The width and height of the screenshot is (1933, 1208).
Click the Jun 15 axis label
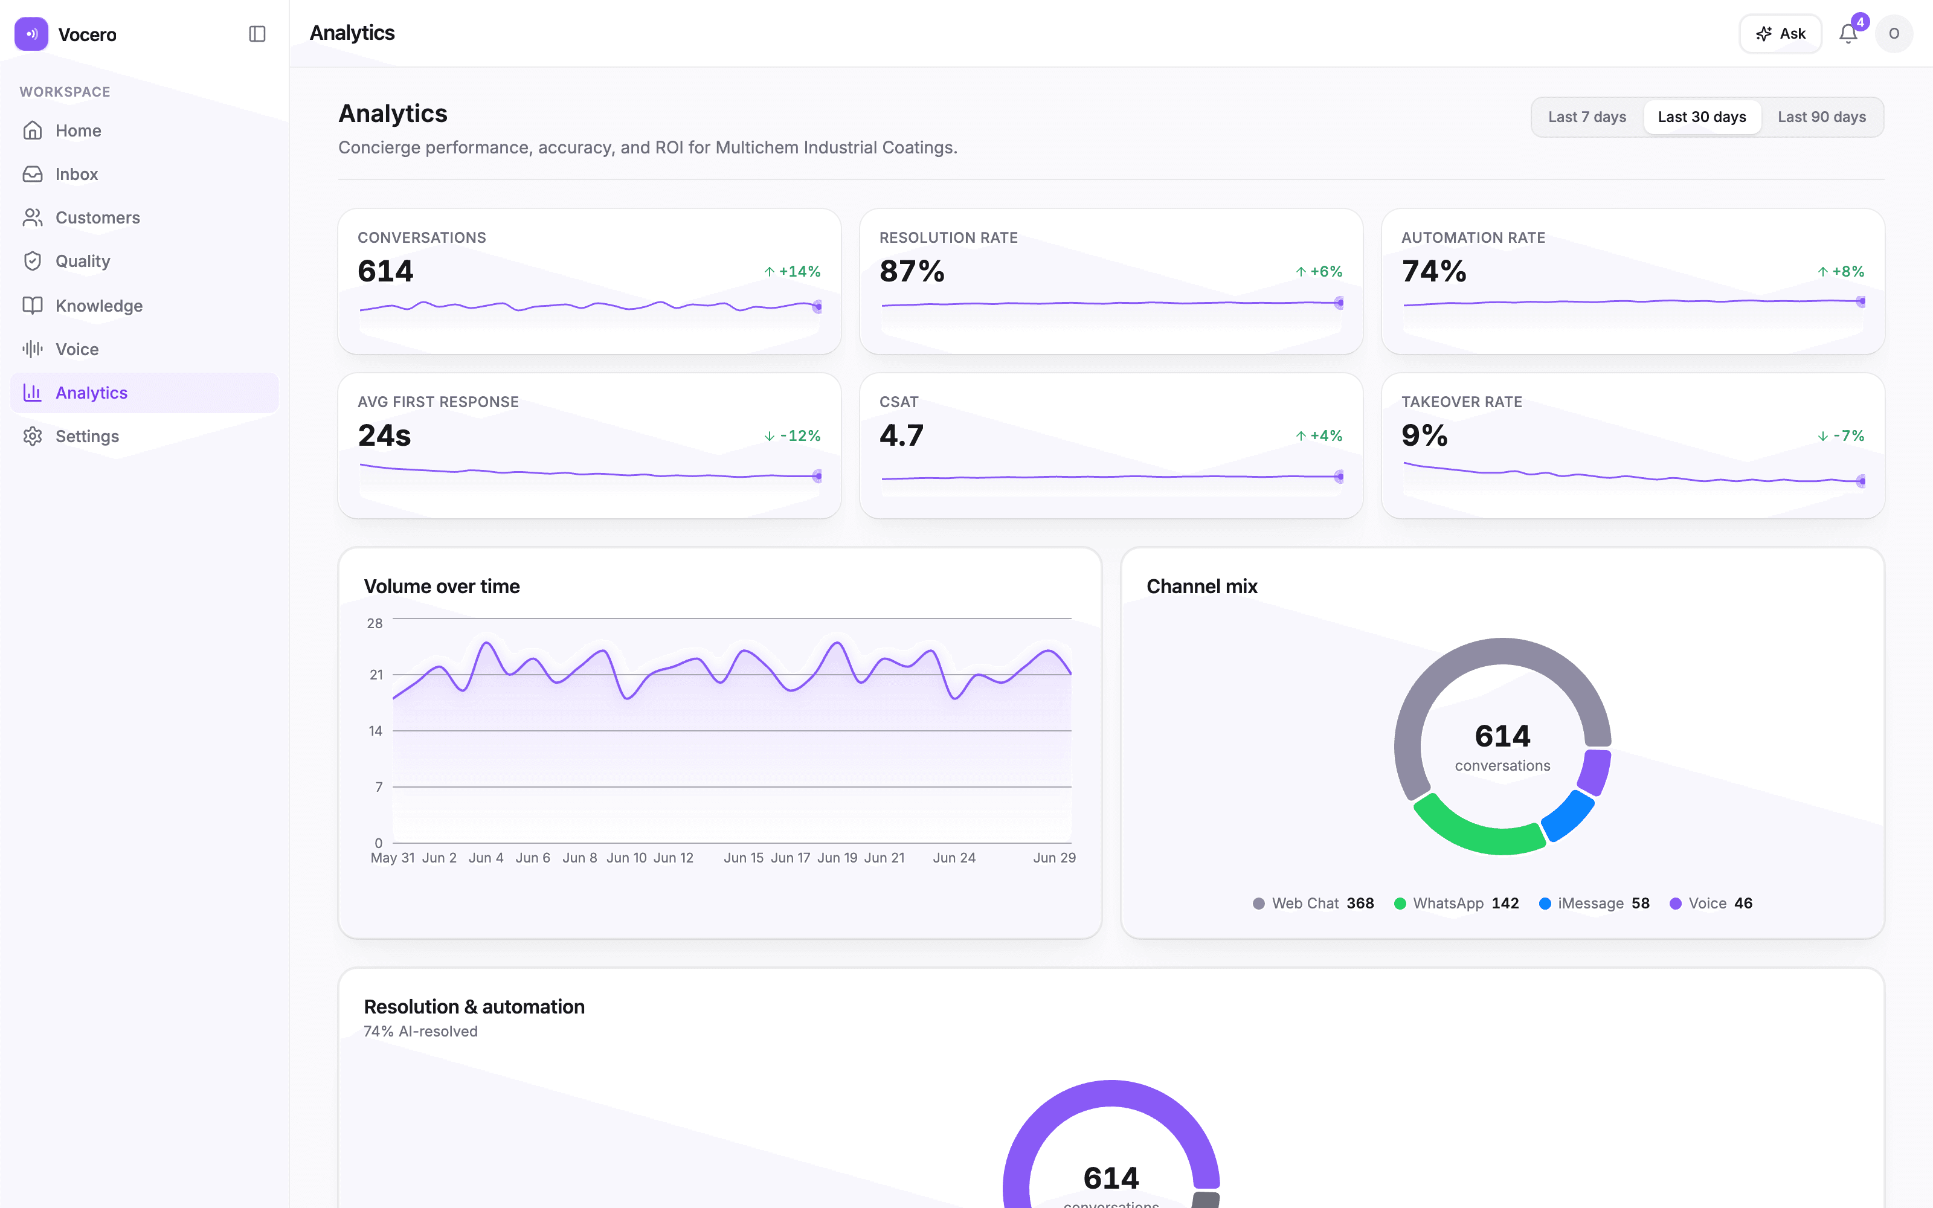point(743,858)
